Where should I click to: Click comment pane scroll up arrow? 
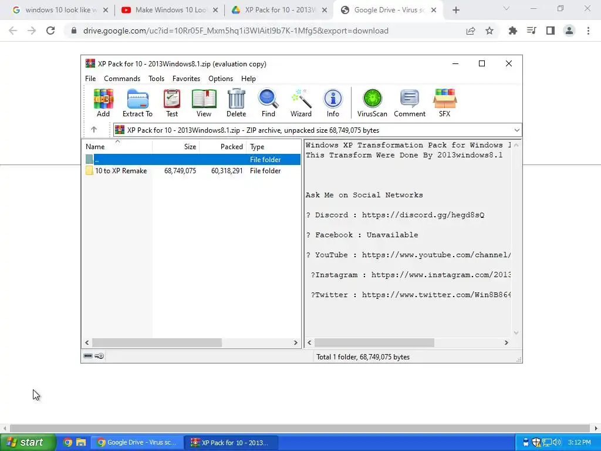(516, 145)
